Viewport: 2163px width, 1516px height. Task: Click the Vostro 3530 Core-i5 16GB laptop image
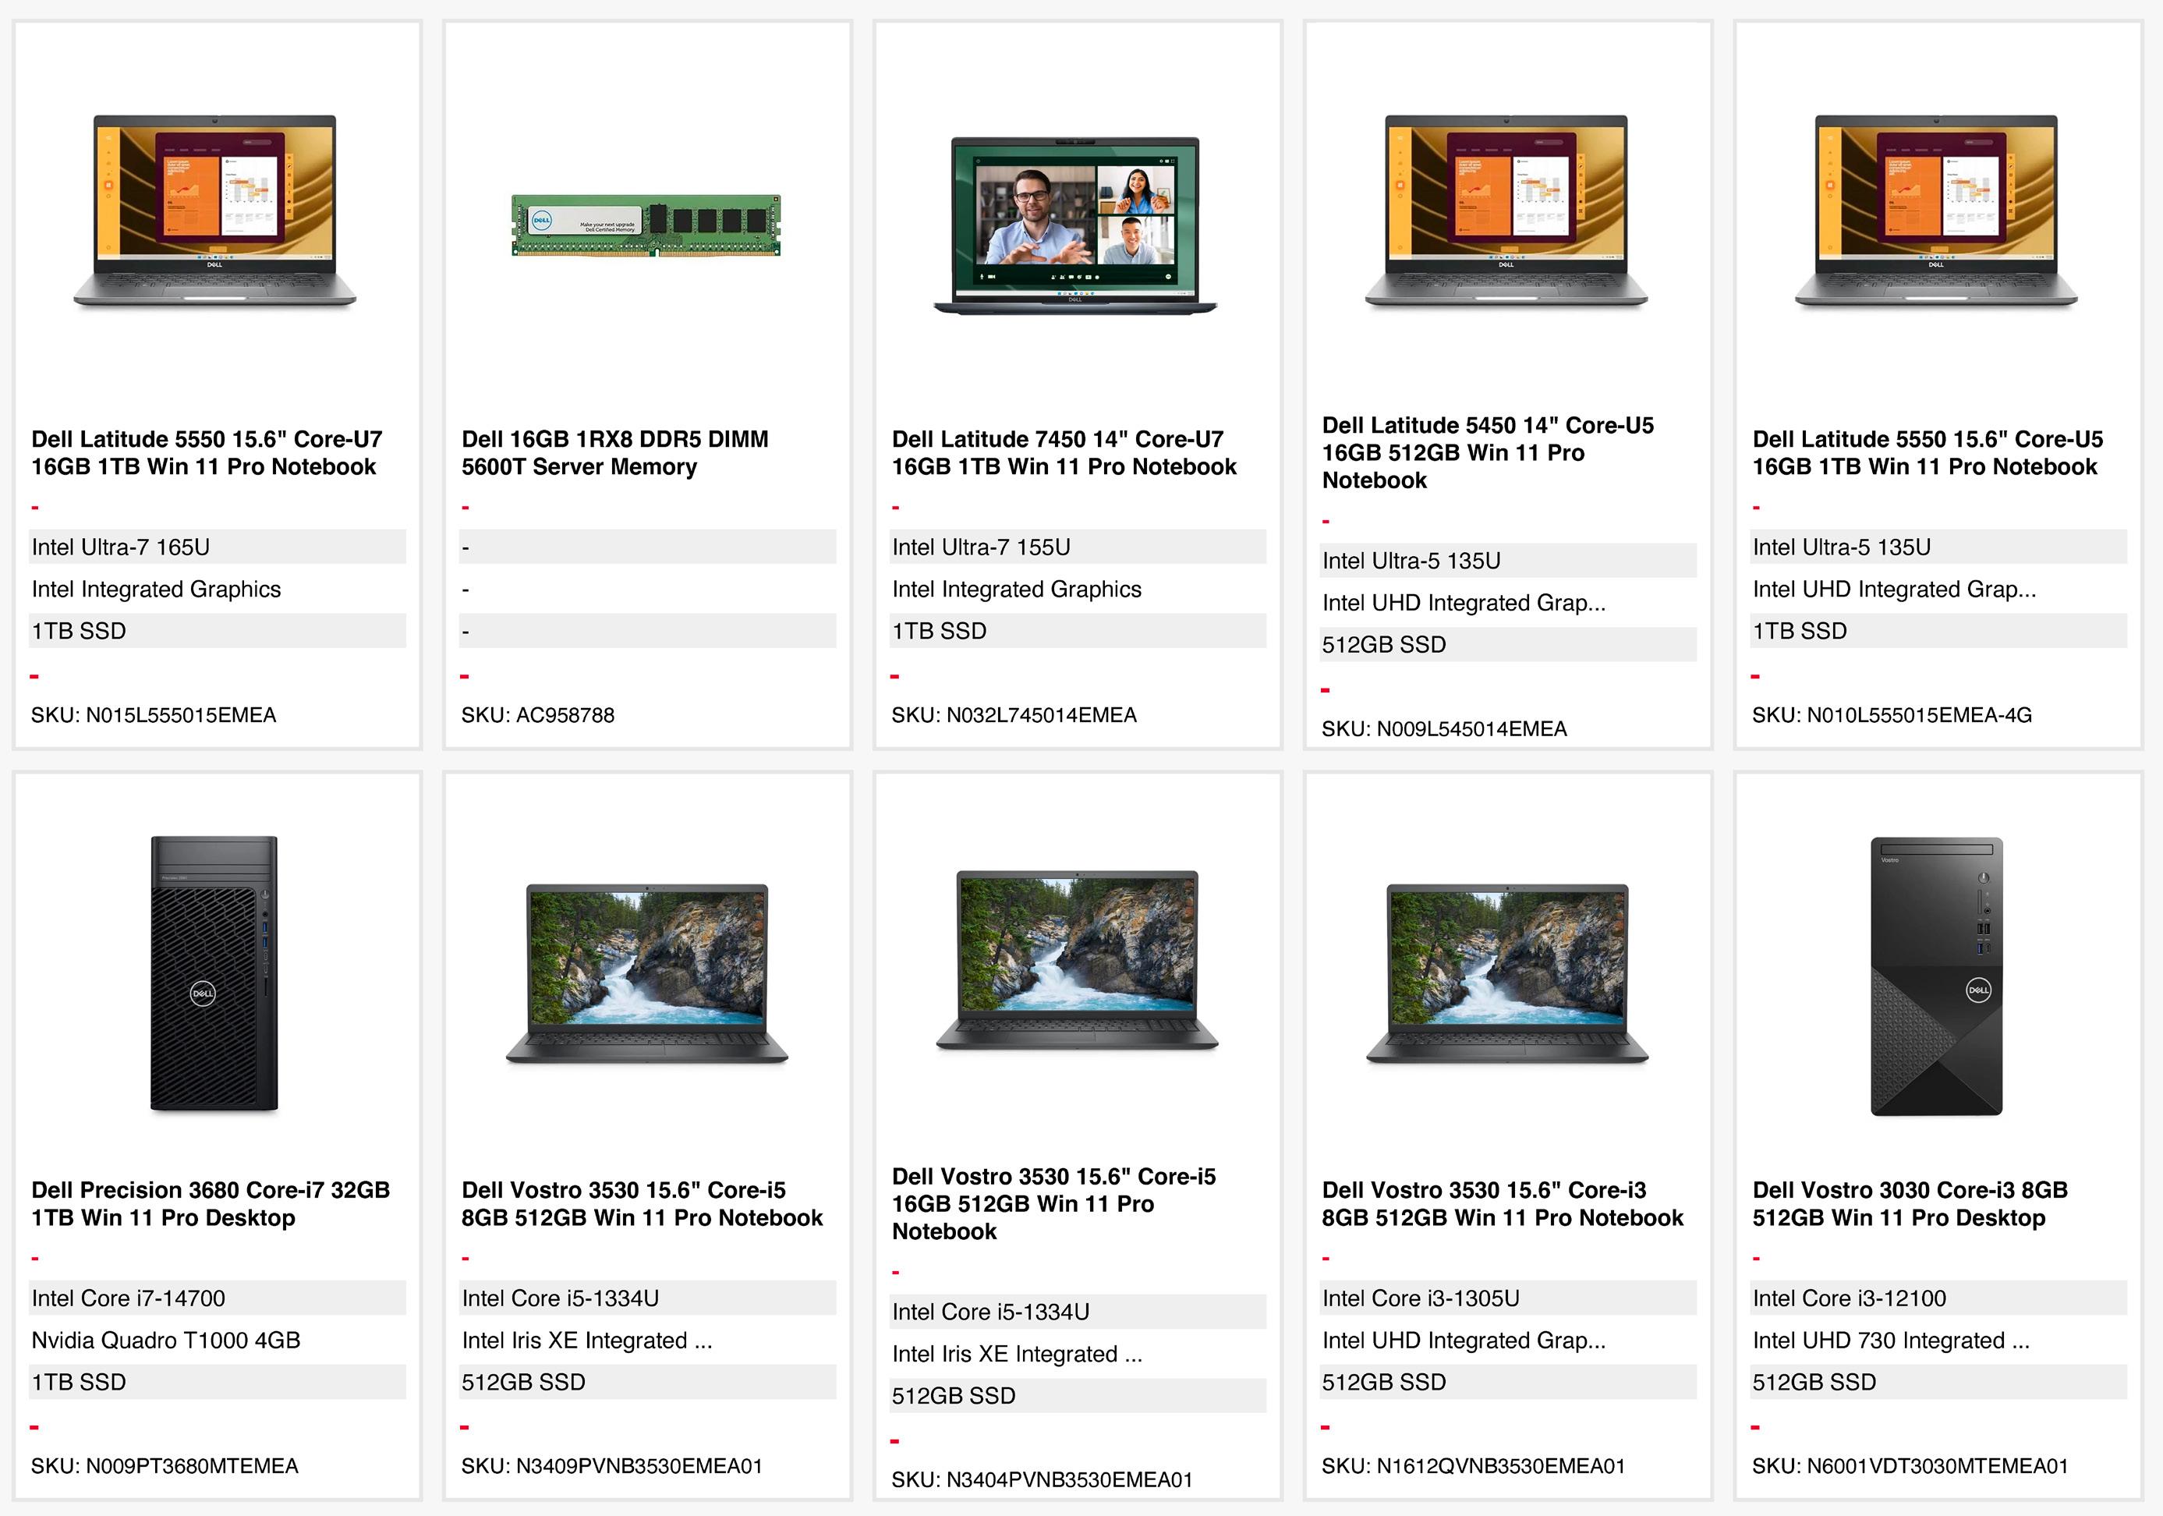point(1076,959)
